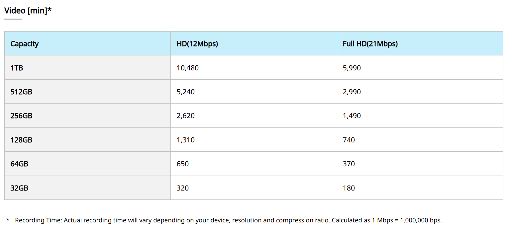Click the Video [min]* heading

tap(28, 11)
